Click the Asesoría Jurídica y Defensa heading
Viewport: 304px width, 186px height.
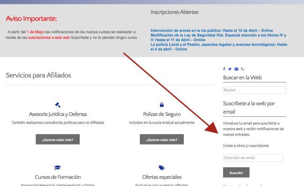point(58,114)
